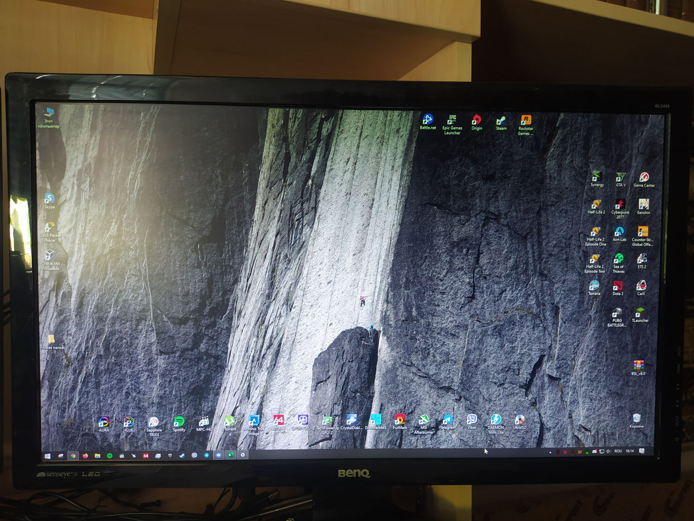Open the clock showing 16:14

click(629, 451)
